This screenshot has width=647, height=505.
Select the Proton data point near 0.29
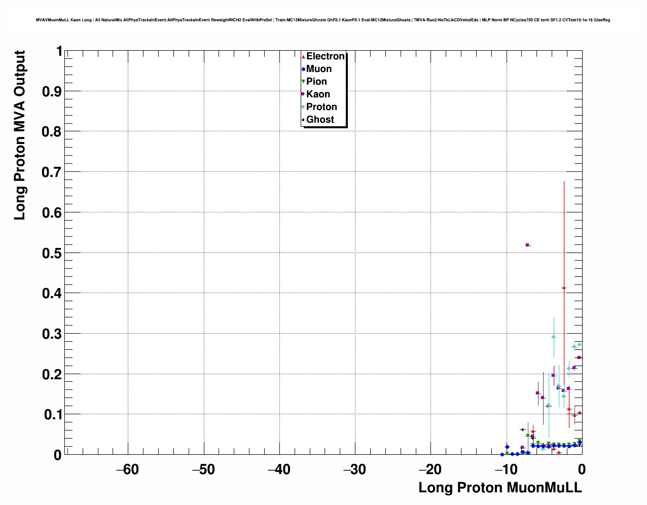(554, 337)
